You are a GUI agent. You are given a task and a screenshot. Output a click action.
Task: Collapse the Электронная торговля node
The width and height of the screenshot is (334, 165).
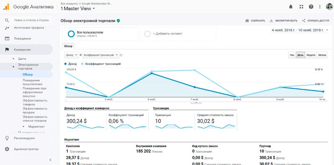click(13, 66)
